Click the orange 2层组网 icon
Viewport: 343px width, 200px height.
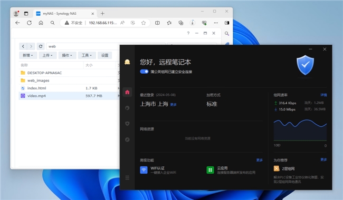click(277, 168)
